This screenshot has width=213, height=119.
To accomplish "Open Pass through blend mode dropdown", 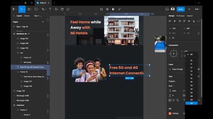I will click(x=178, y=69).
